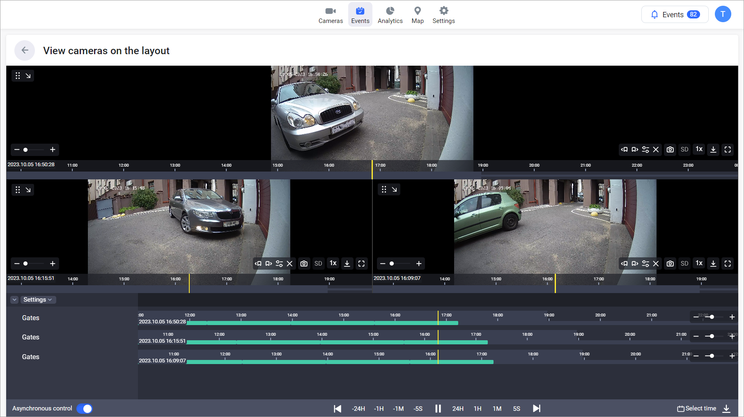Toggle SD quality on the top camera

(x=684, y=149)
